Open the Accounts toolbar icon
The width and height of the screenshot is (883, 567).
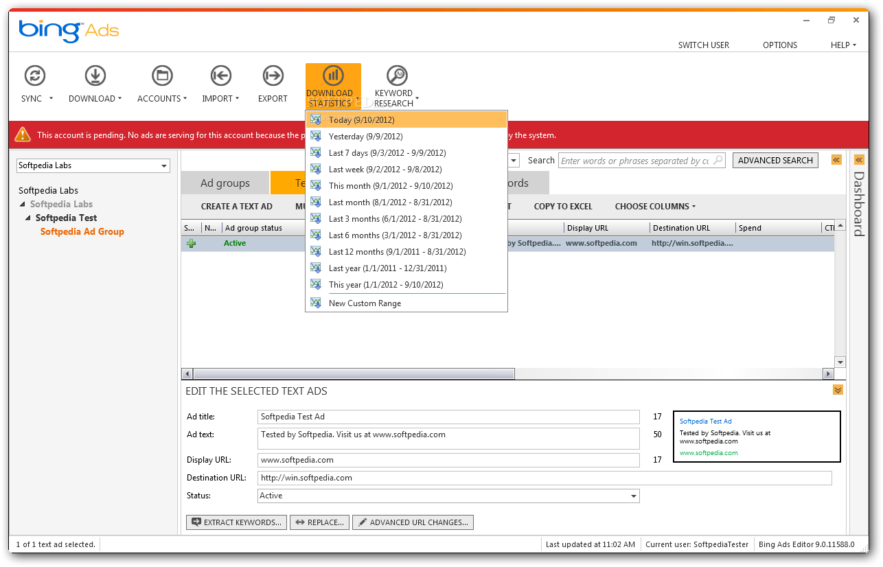(x=162, y=75)
